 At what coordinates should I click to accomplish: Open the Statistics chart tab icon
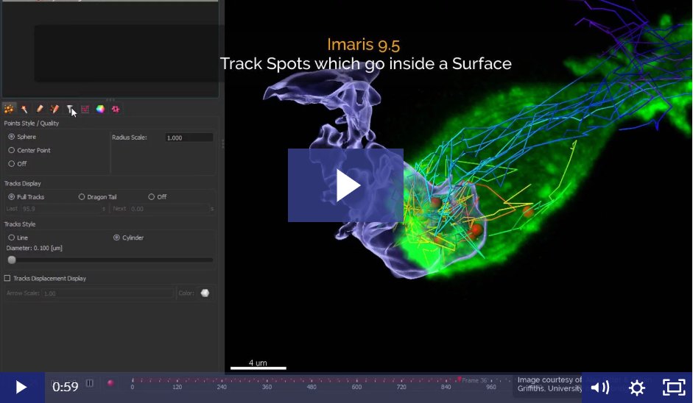[x=85, y=109]
